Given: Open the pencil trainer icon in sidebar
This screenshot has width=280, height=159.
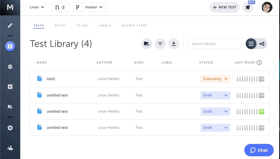Looking at the screenshot, I should tap(10, 25).
